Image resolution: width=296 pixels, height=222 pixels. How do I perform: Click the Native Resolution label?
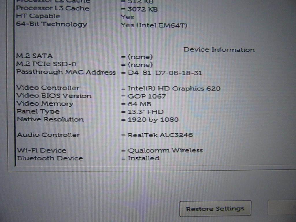(50, 119)
